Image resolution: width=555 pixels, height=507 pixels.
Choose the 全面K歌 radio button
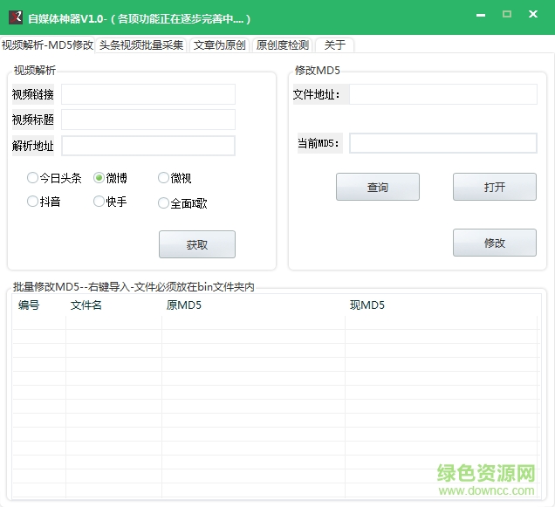[163, 203]
